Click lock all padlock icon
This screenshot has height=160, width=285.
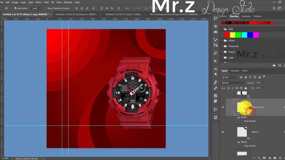click(245, 88)
